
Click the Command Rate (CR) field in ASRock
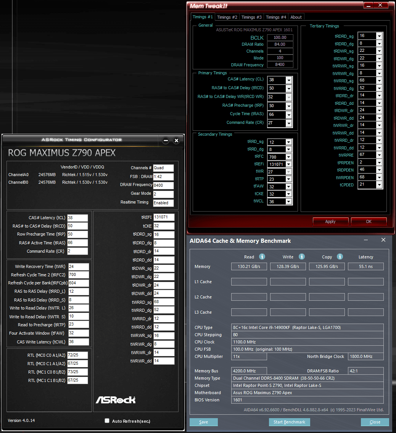pos(78,251)
